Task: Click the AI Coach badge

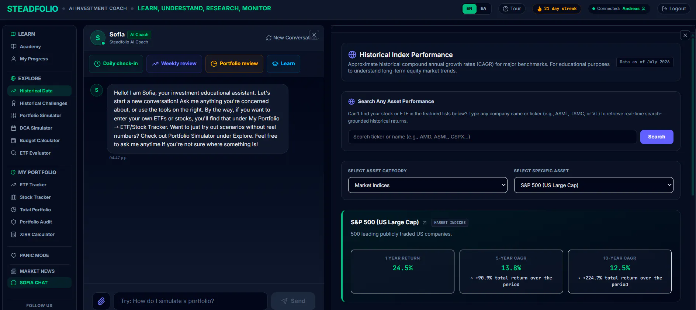Action: point(139,35)
